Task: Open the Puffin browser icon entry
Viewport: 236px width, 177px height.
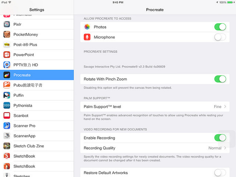Action: [x=7, y=95]
